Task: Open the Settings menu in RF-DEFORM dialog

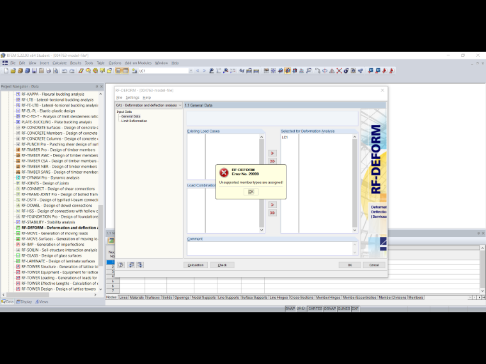Action: (x=132, y=98)
